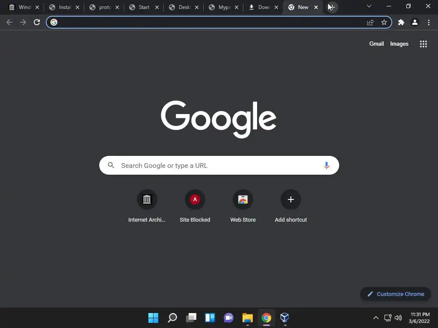
Task: Open the Widgets taskbar icon
Action: pos(210,318)
